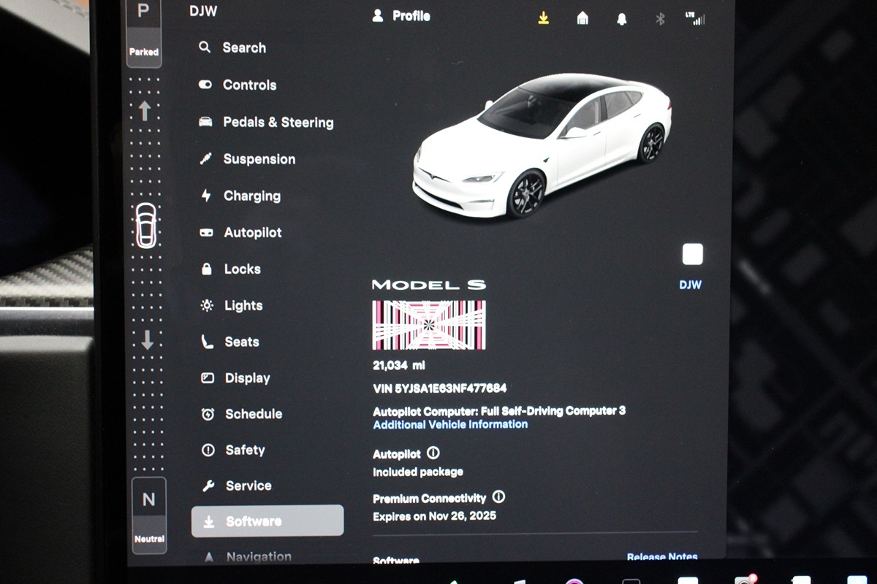Open the Charging settings menu
The width and height of the screenshot is (877, 584).
(251, 196)
